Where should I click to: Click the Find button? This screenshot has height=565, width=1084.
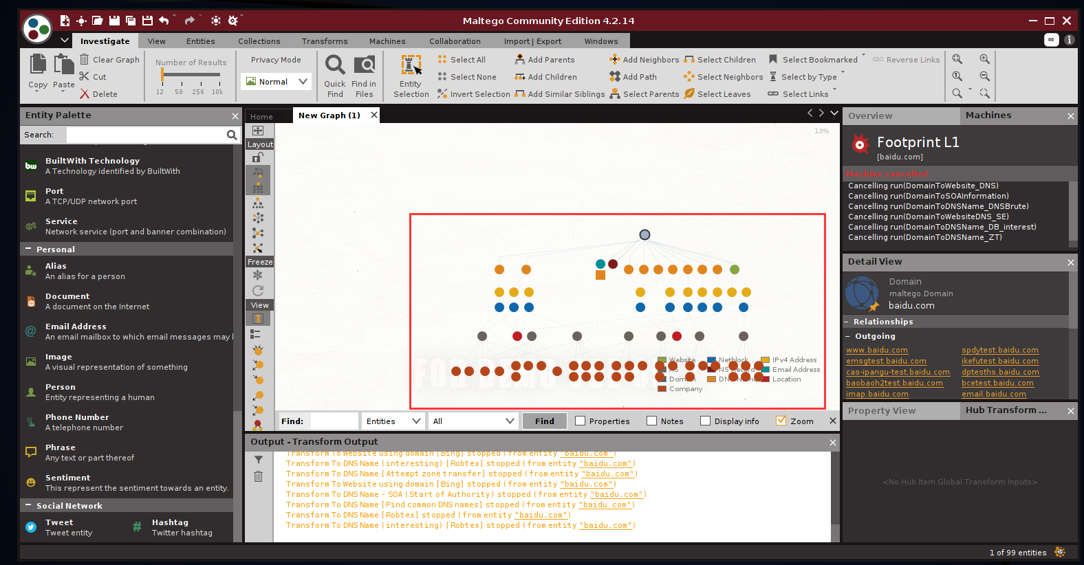click(545, 421)
